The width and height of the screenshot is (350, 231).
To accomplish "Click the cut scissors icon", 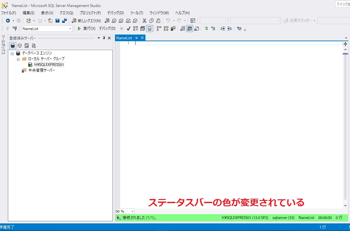I will pos(145,21).
